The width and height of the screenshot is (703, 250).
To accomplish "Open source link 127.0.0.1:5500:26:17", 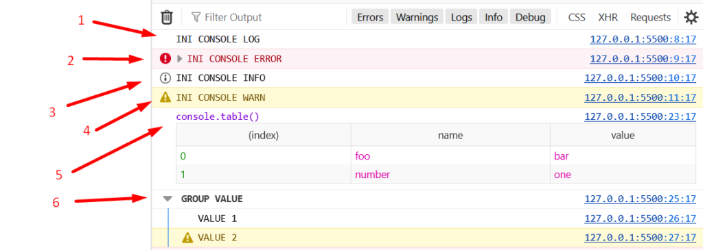I will click(641, 218).
